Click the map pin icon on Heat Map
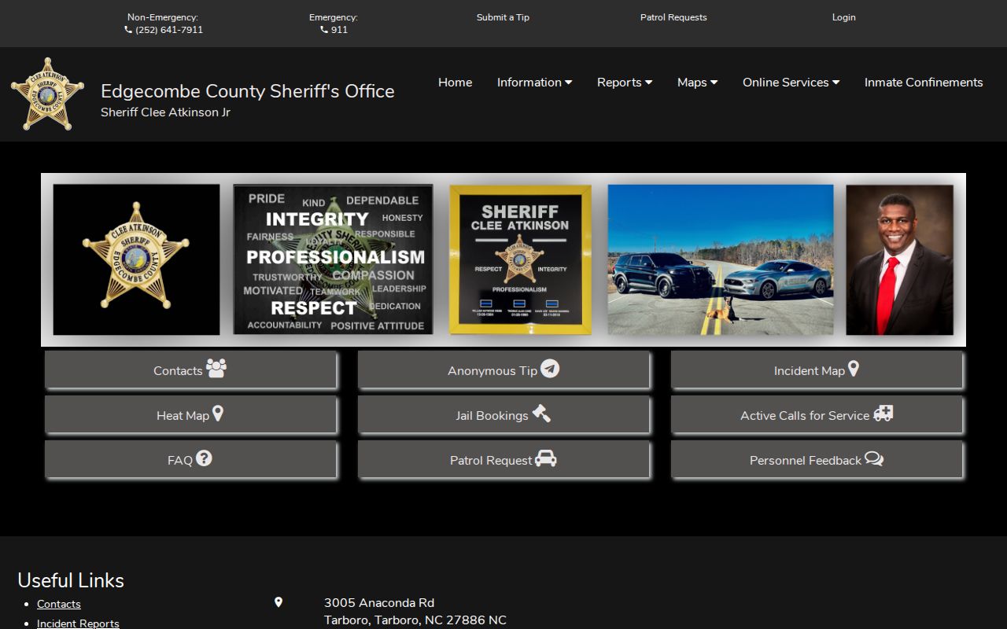This screenshot has width=1007, height=629. click(218, 413)
